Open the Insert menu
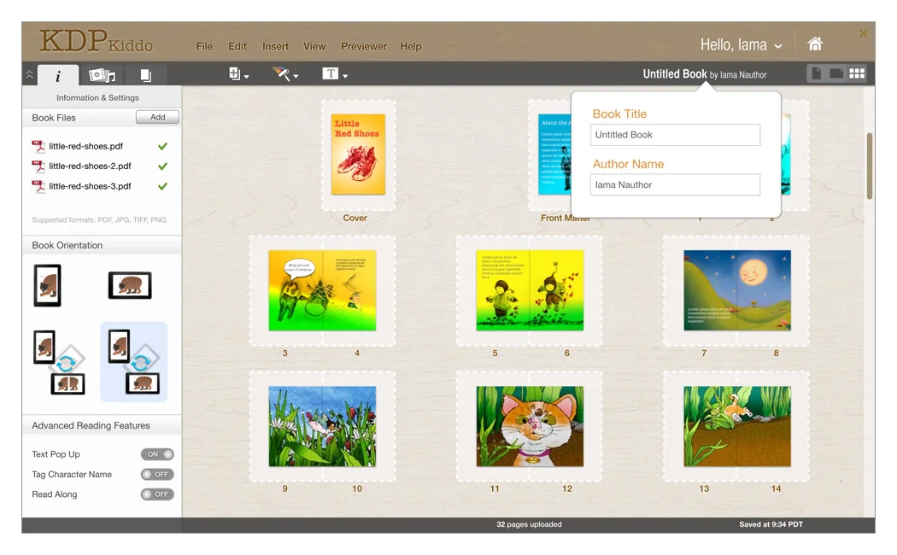The width and height of the screenshot is (897, 555). [275, 46]
